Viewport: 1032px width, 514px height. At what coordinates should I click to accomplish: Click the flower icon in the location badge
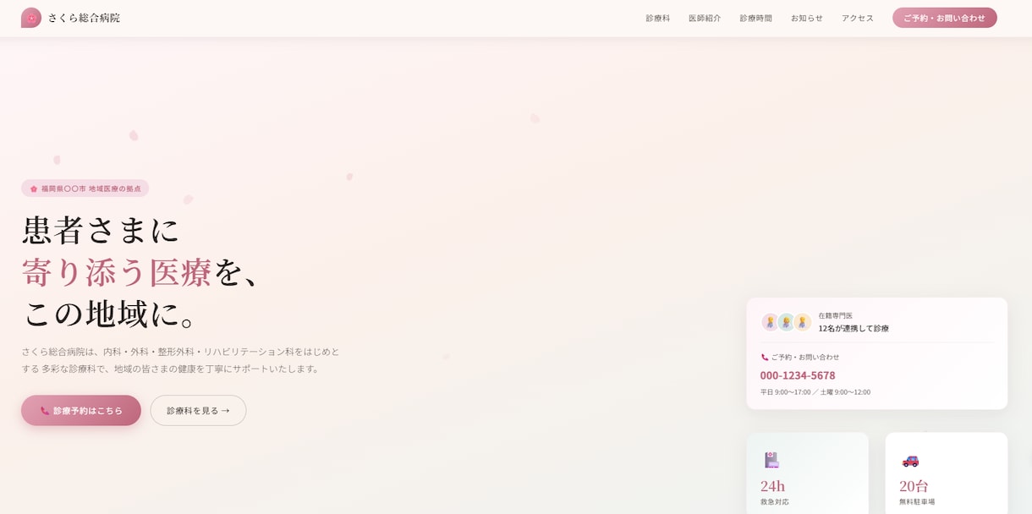click(x=34, y=189)
